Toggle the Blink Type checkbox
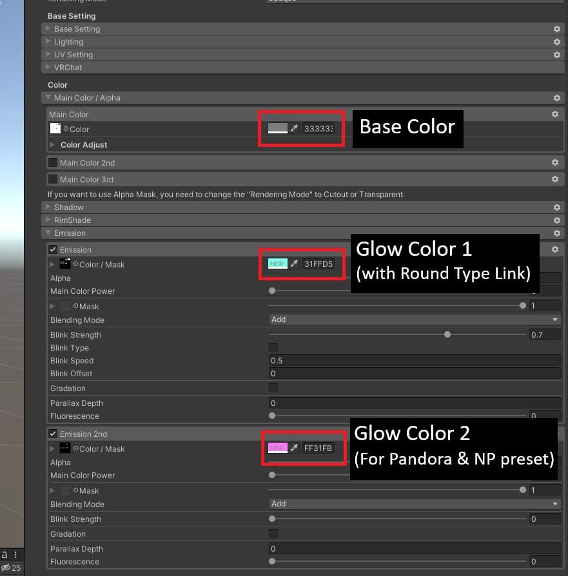The height and width of the screenshot is (576, 568). (273, 347)
